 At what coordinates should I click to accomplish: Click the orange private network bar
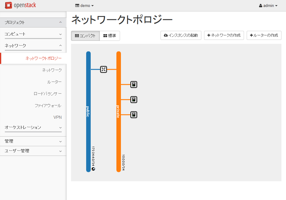pos(119,111)
